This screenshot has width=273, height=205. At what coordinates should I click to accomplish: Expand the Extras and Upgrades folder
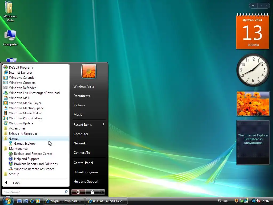pyautogui.click(x=21, y=133)
